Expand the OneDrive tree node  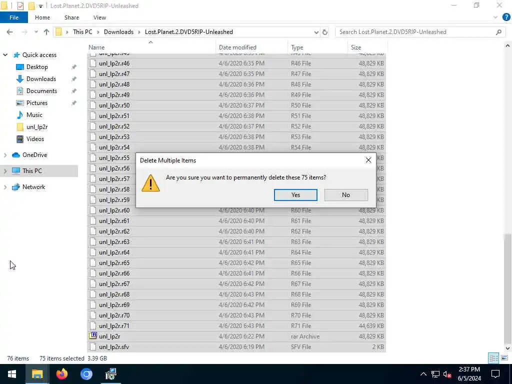click(x=5, y=155)
